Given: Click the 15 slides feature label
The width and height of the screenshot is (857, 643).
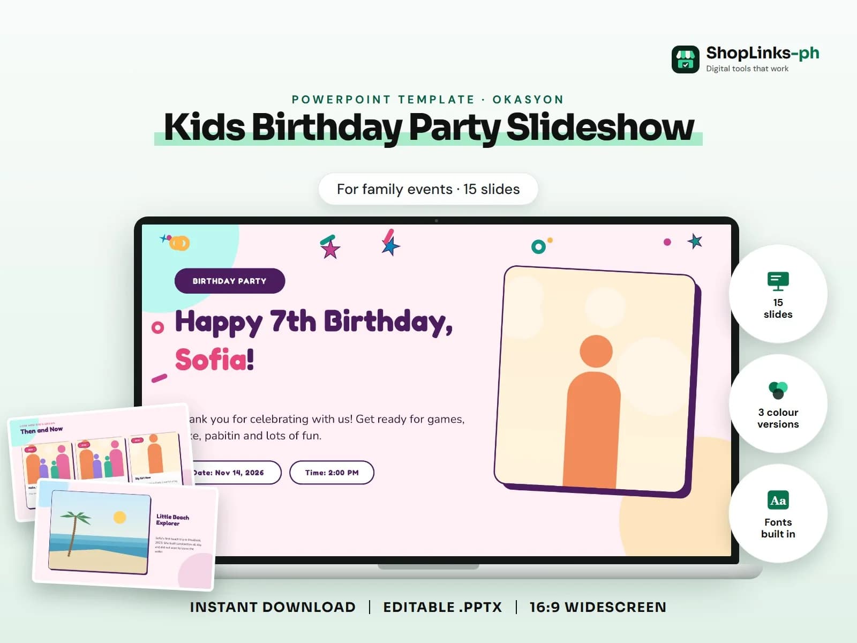Looking at the screenshot, I should tap(778, 309).
